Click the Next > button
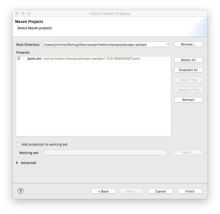 pos(131,191)
